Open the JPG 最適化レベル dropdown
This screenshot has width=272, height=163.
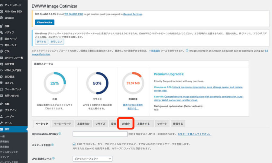tap(92, 159)
